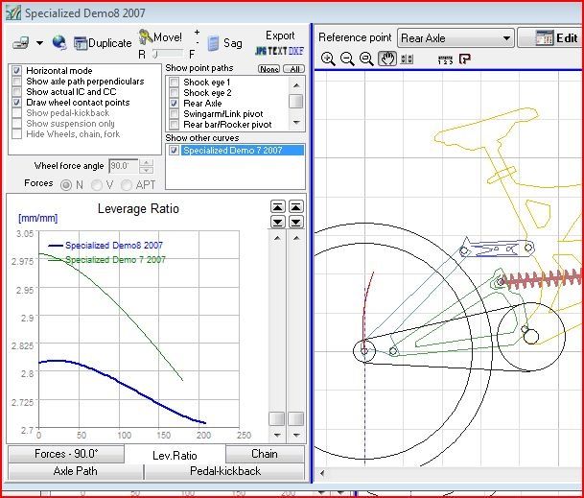Click left jump-to-bottom chart arrow

(x=277, y=223)
